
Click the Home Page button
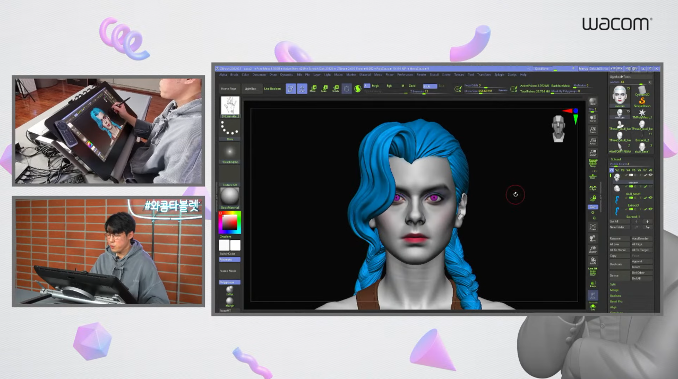tap(229, 89)
